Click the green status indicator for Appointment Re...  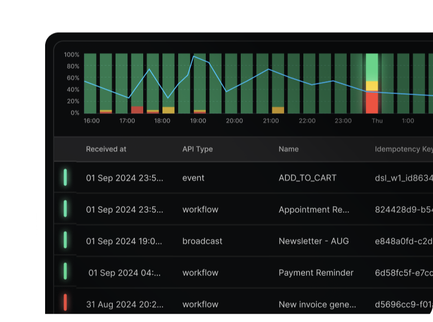coord(65,209)
